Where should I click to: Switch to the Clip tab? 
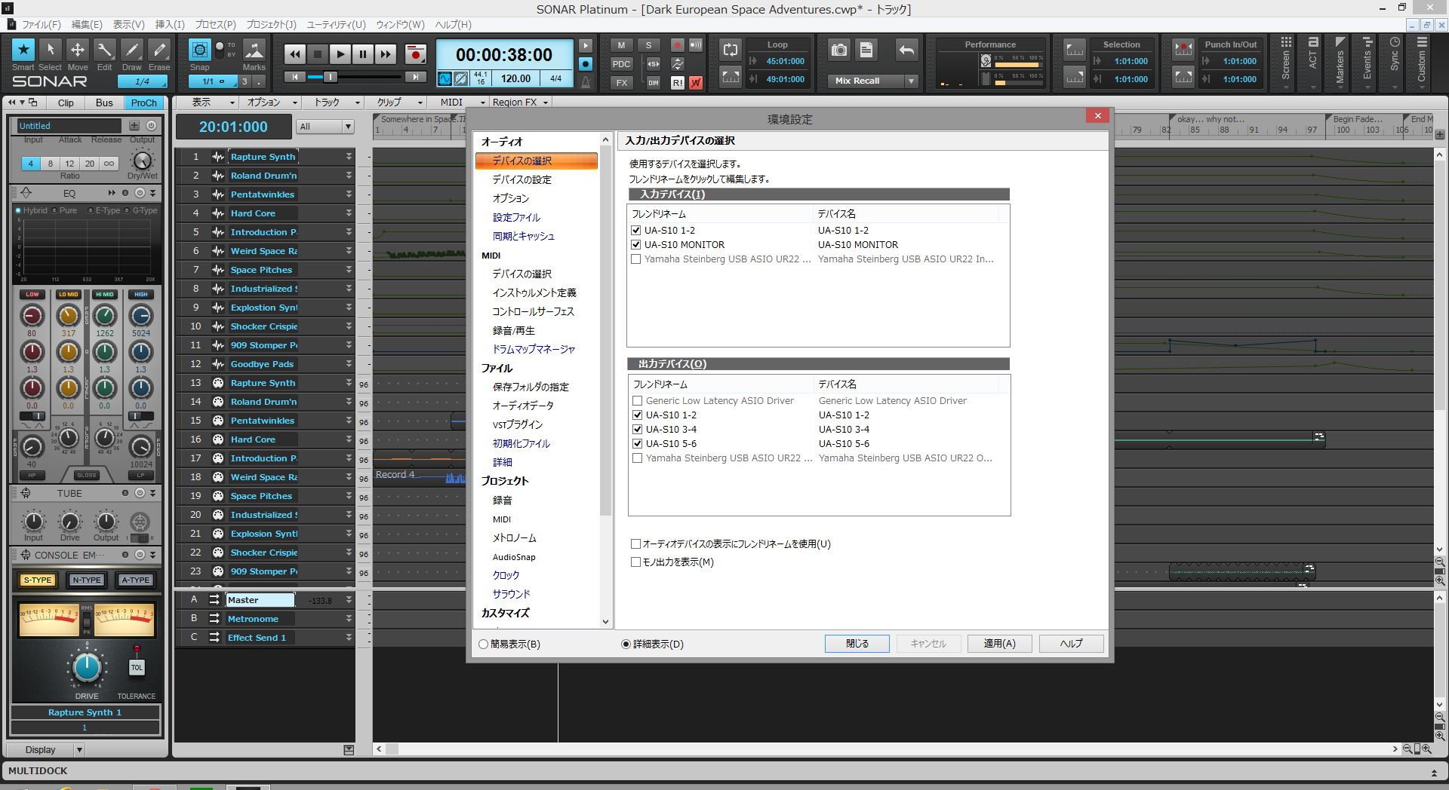pos(66,103)
